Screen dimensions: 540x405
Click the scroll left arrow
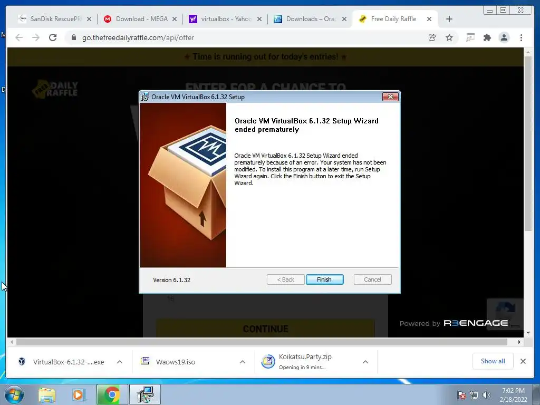coord(12,342)
